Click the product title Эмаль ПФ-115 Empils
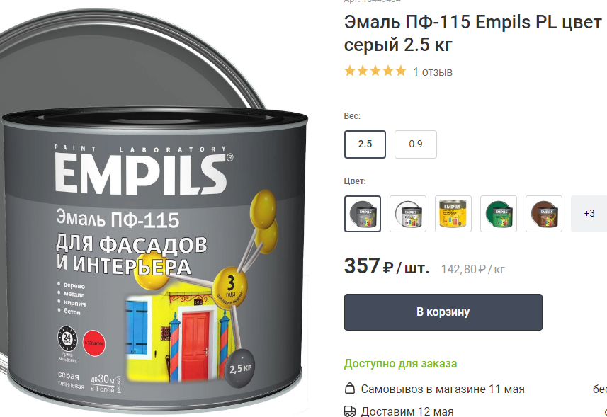 click(472, 33)
